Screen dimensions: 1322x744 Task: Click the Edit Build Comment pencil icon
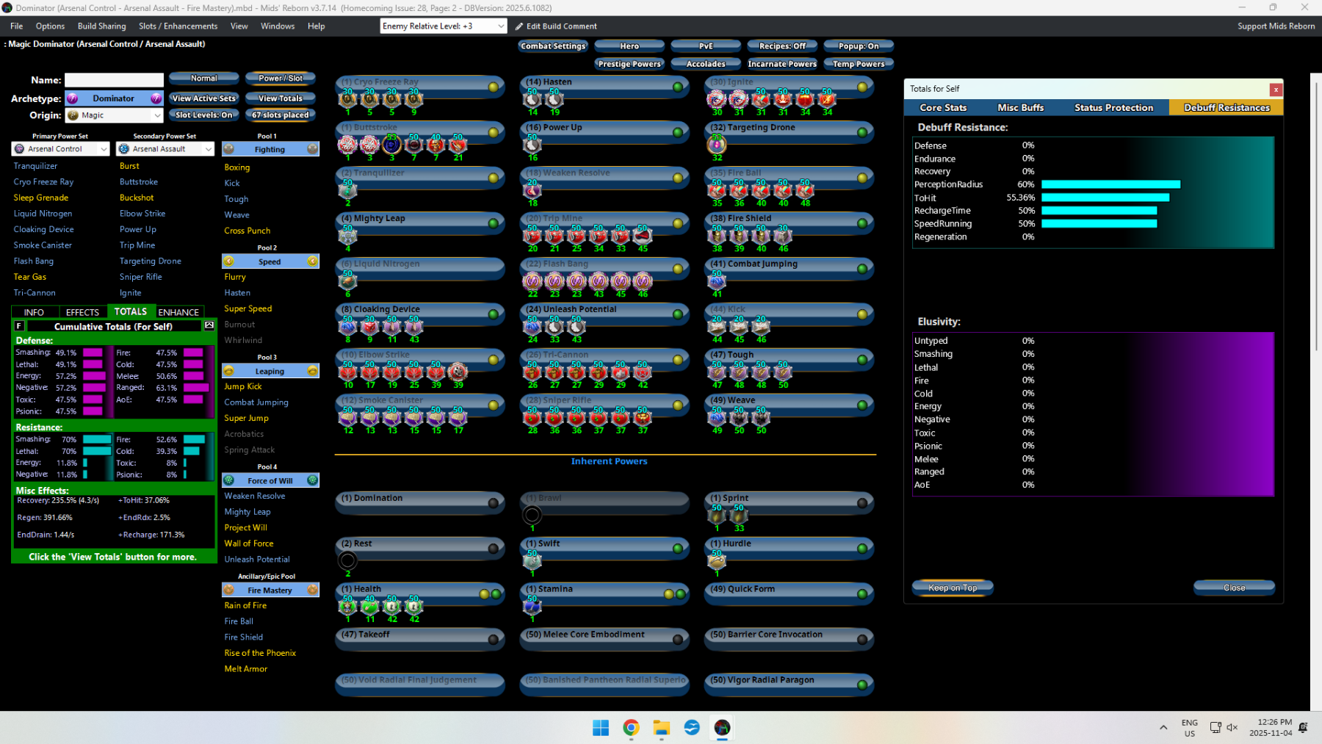pyautogui.click(x=519, y=26)
